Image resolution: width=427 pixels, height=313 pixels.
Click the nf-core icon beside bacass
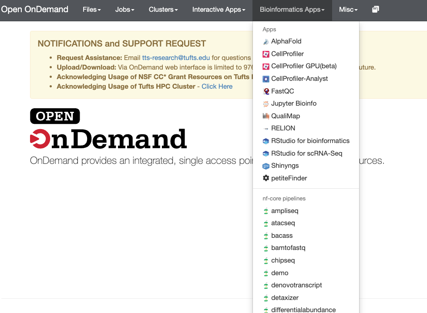[266, 236]
